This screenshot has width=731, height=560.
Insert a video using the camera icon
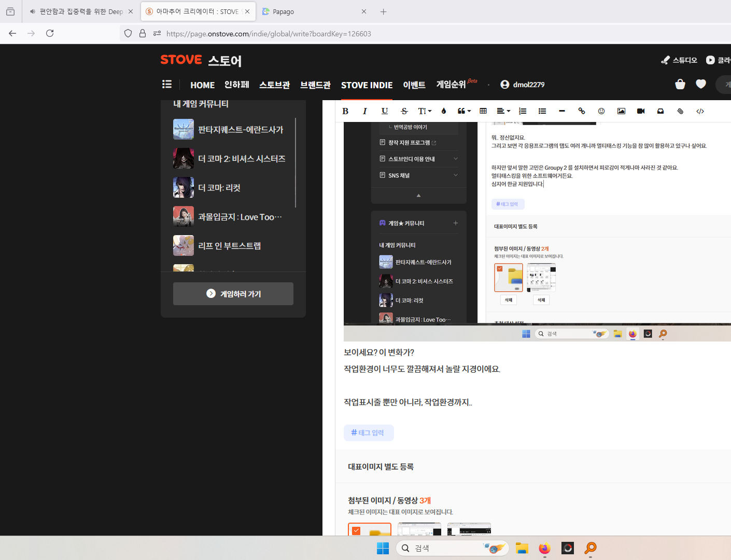point(641,111)
